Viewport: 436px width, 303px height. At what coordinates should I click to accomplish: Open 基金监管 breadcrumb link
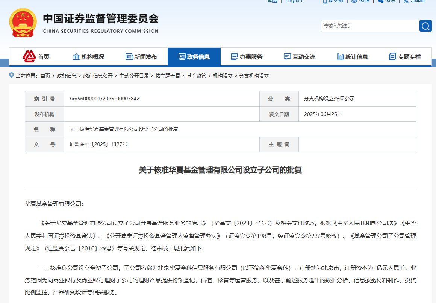point(197,76)
